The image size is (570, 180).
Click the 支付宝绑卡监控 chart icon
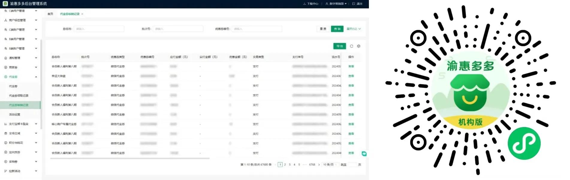click(5, 124)
